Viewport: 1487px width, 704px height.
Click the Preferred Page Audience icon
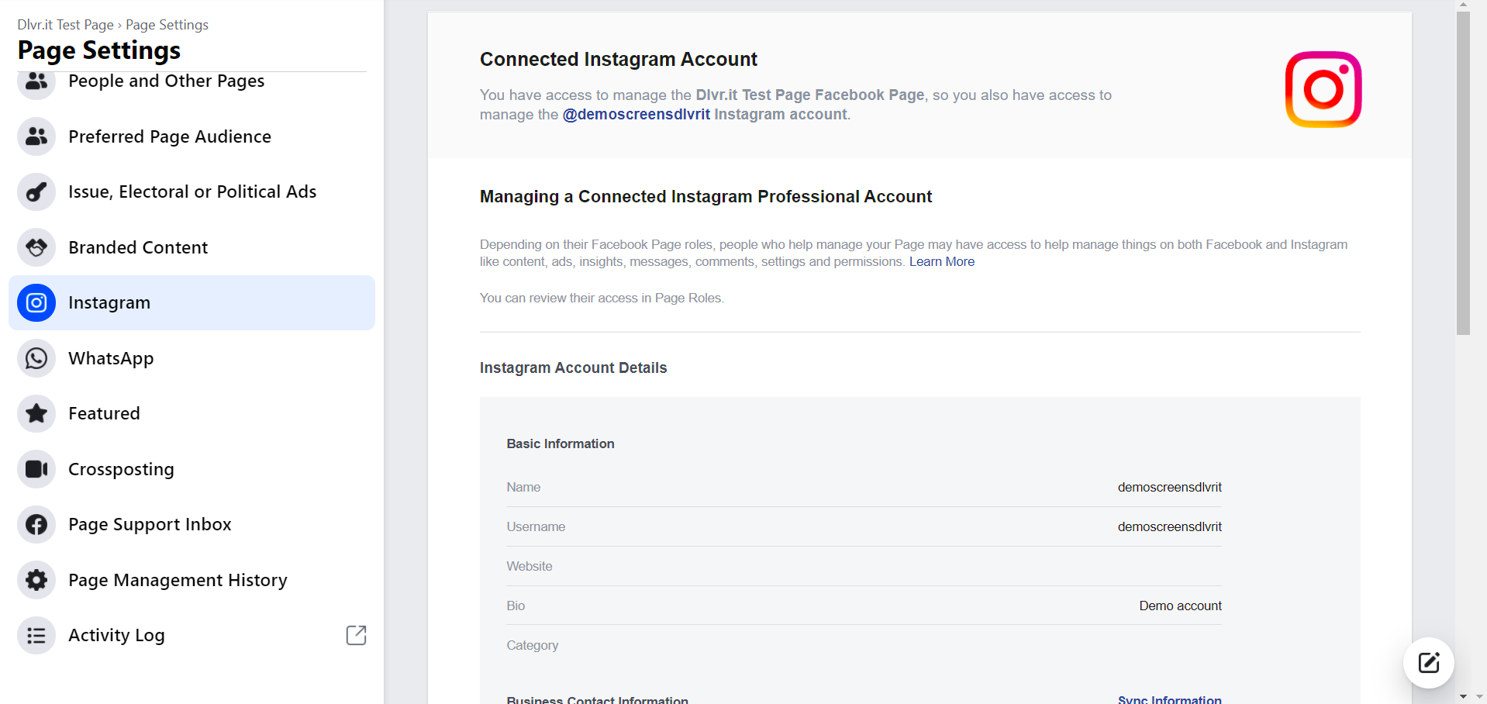pos(36,136)
